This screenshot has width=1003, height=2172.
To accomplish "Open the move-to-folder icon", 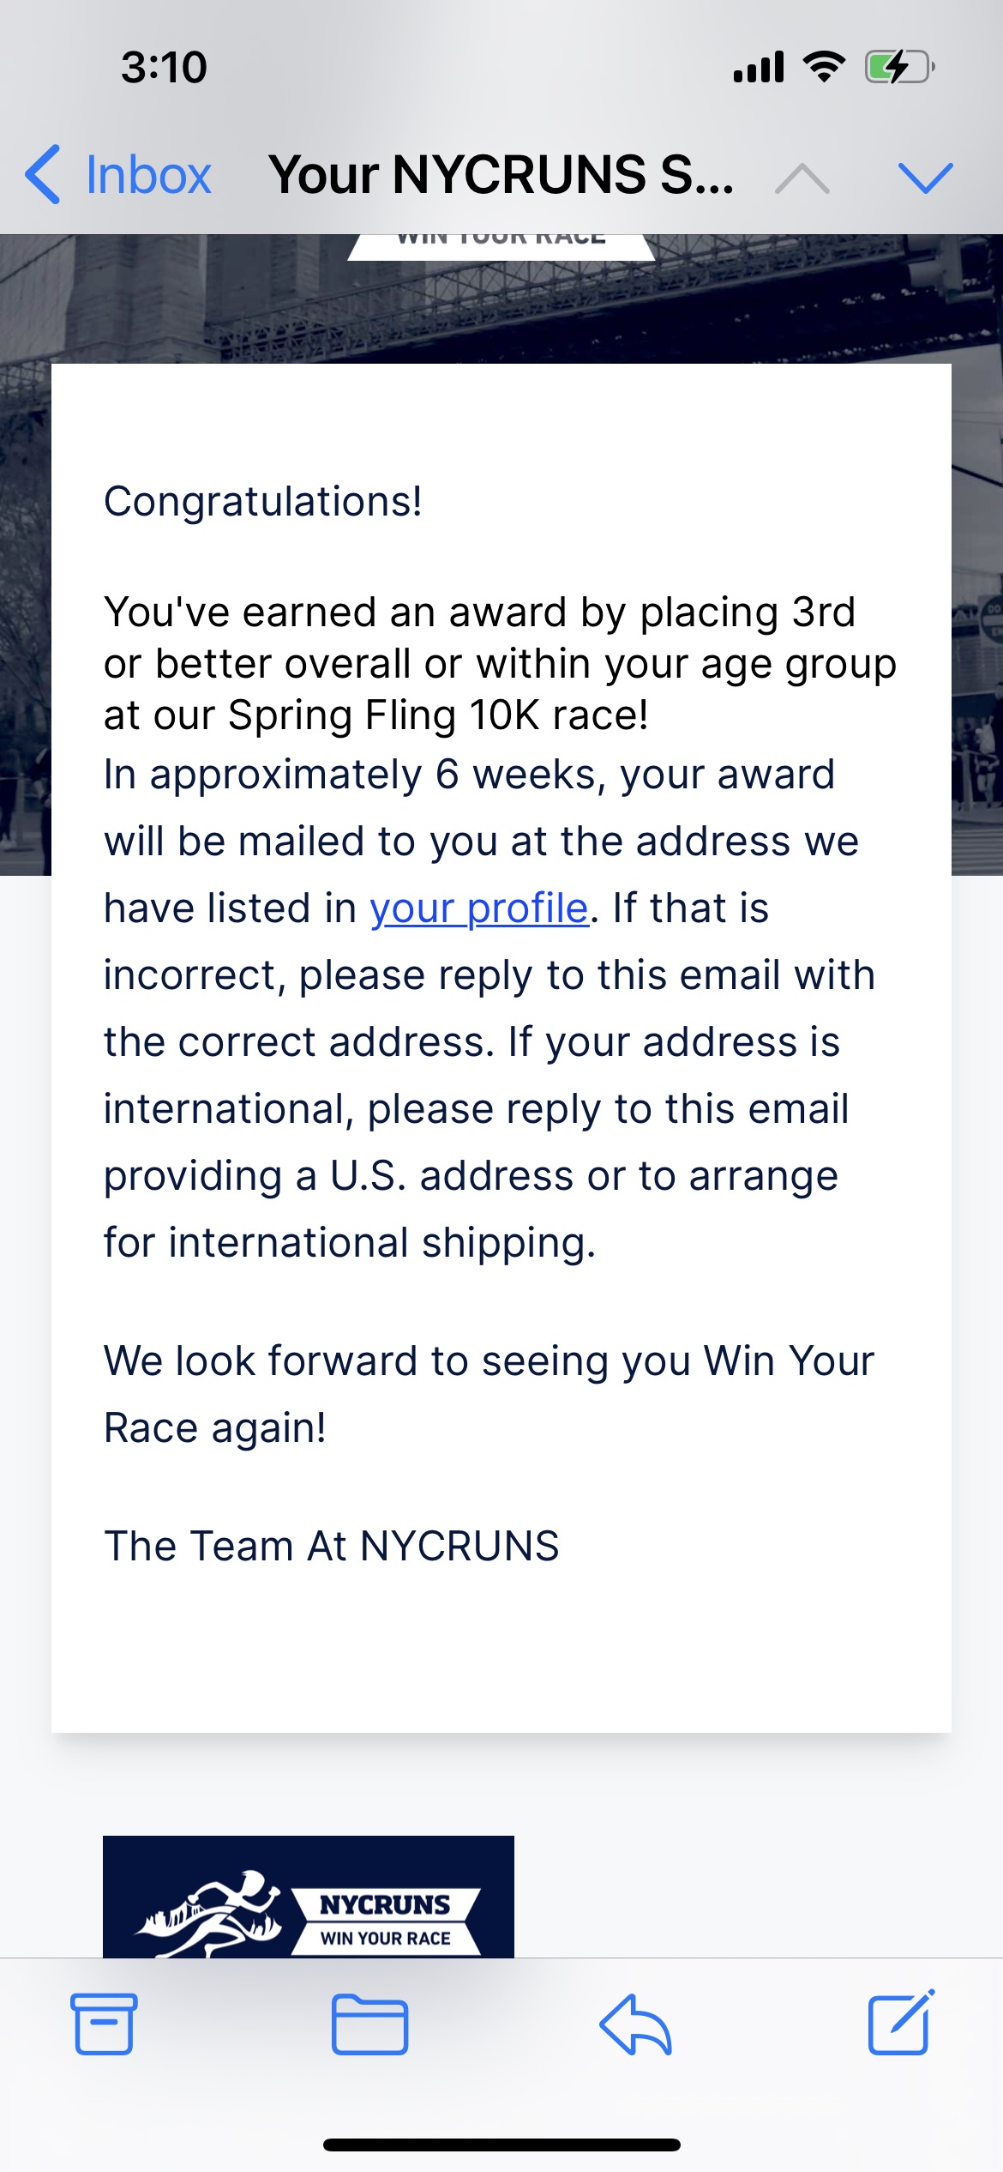I will pyautogui.click(x=369, y=2024).
